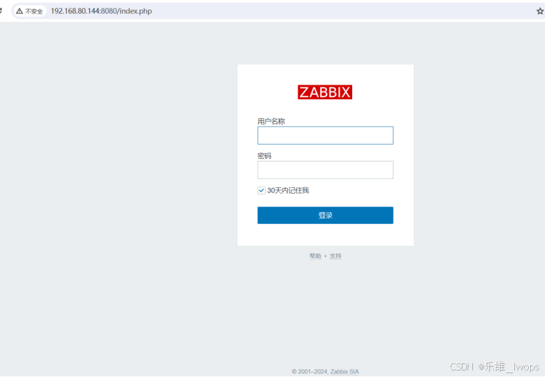
Task: Open the 支持 support link
Action: coord(335,256)
